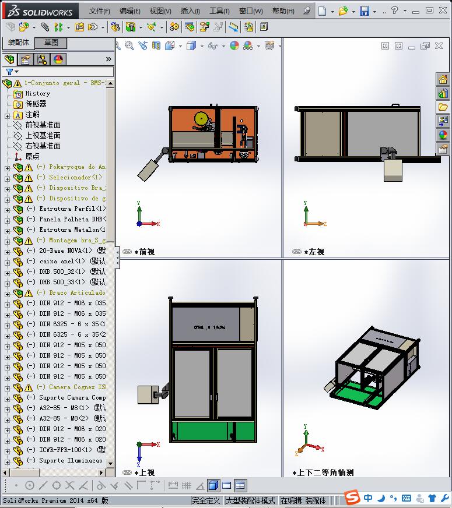
Task: Click the New document icon
Action: coord(322,11)
